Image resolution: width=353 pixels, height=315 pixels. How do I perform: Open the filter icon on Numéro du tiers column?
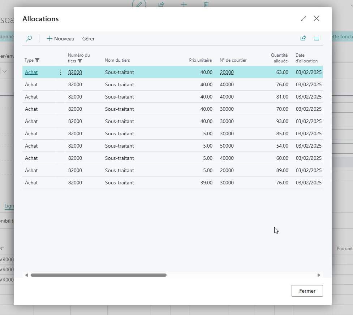(80, 61)
